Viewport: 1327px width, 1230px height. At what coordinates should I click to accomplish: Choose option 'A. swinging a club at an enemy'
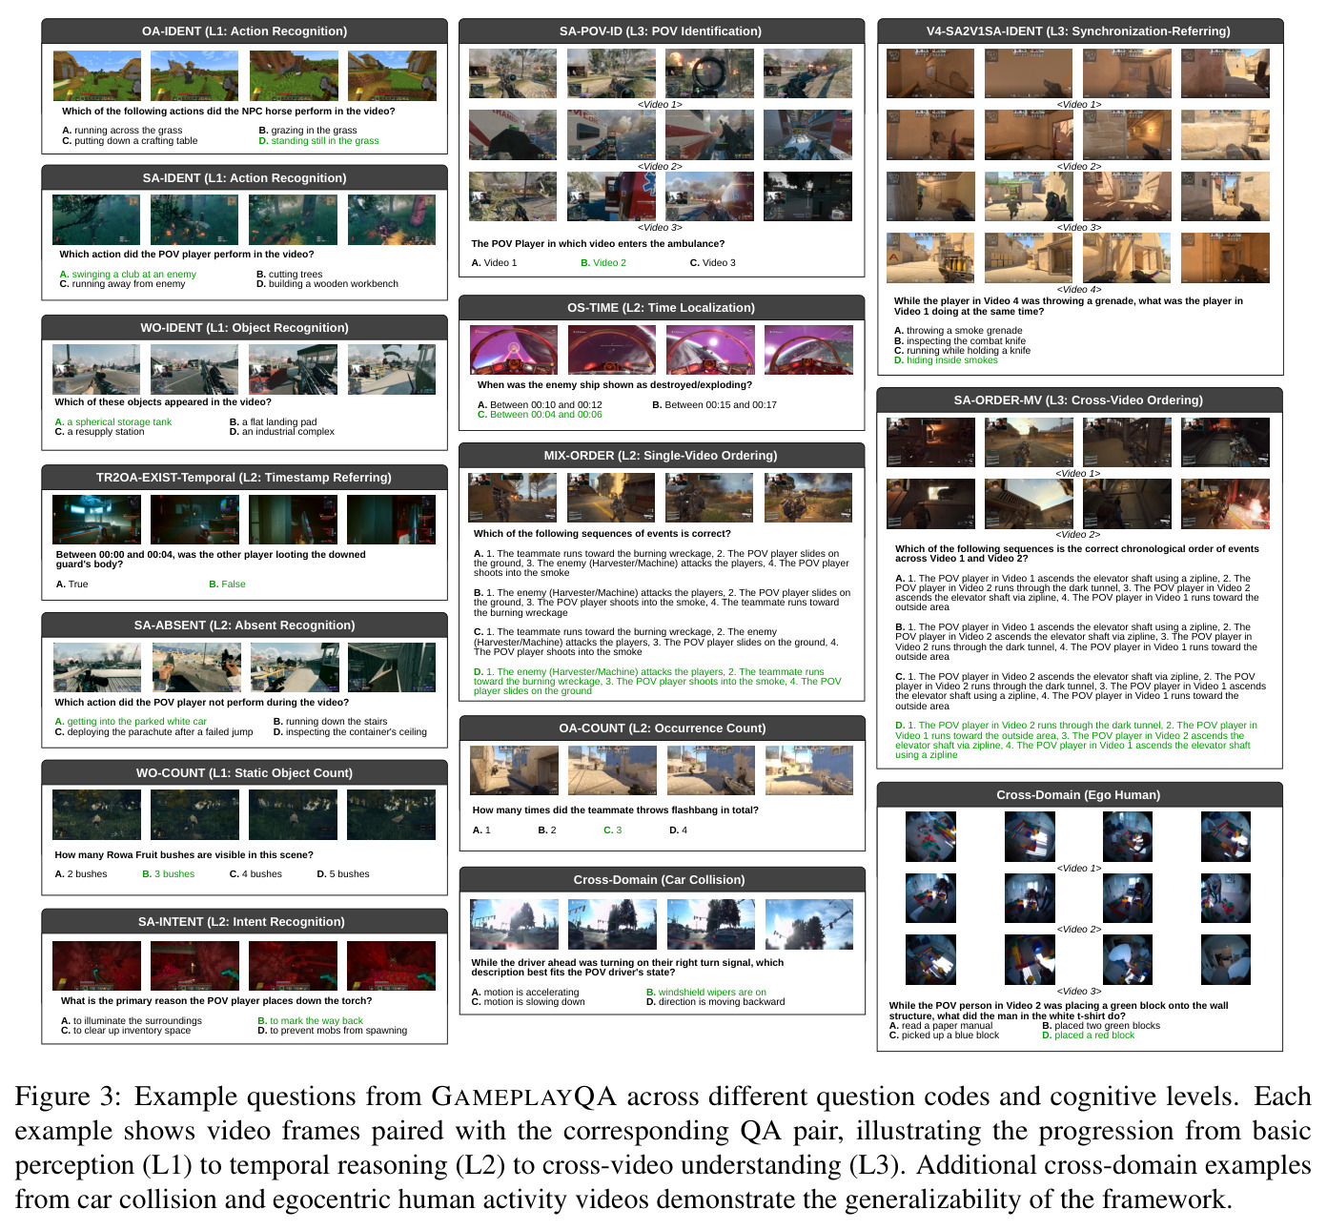pos(128,275)
